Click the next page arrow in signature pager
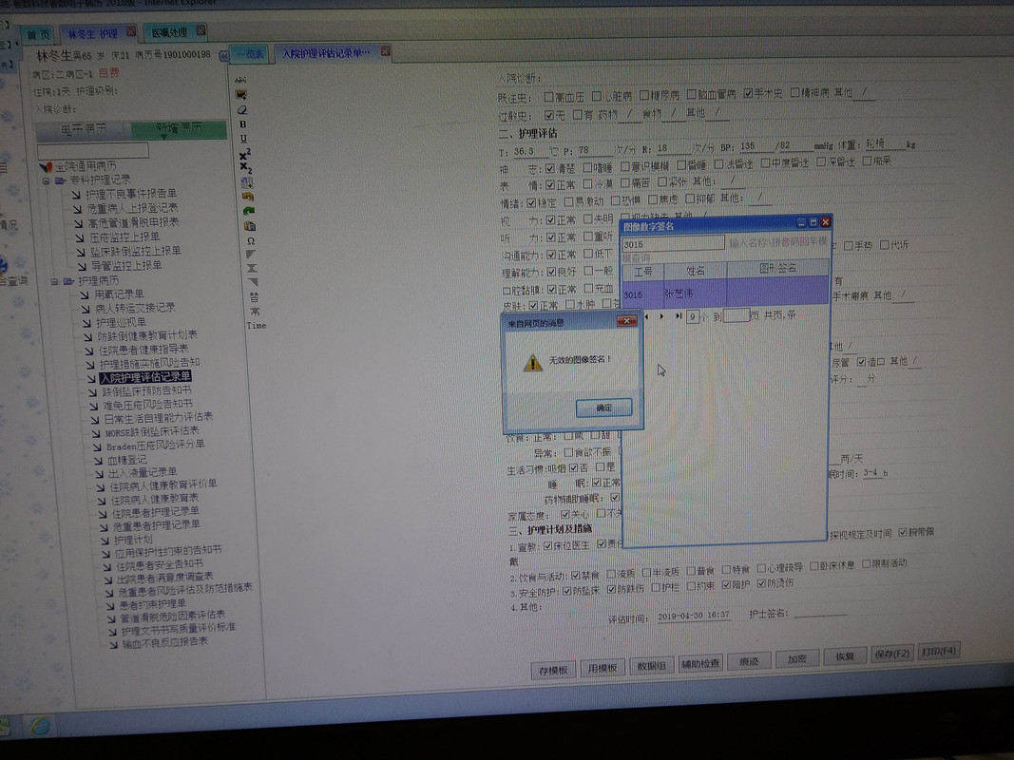 click(x=661, y=316)
